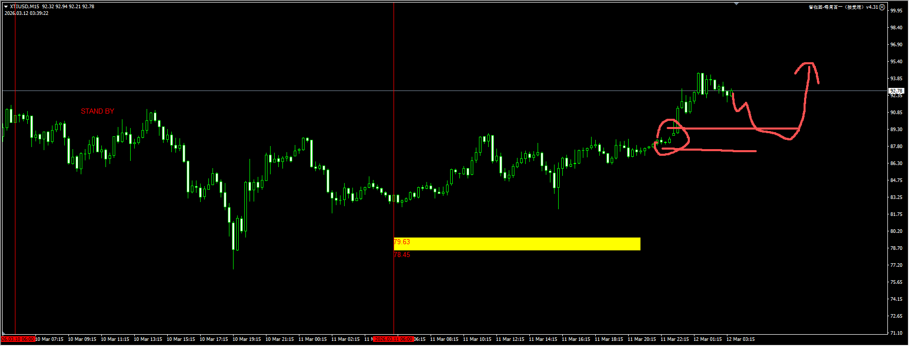Image resolution: width=909 pixels, height=346 pixels.
Task: Click the red 79.63 price label
Action: (402, 242)
